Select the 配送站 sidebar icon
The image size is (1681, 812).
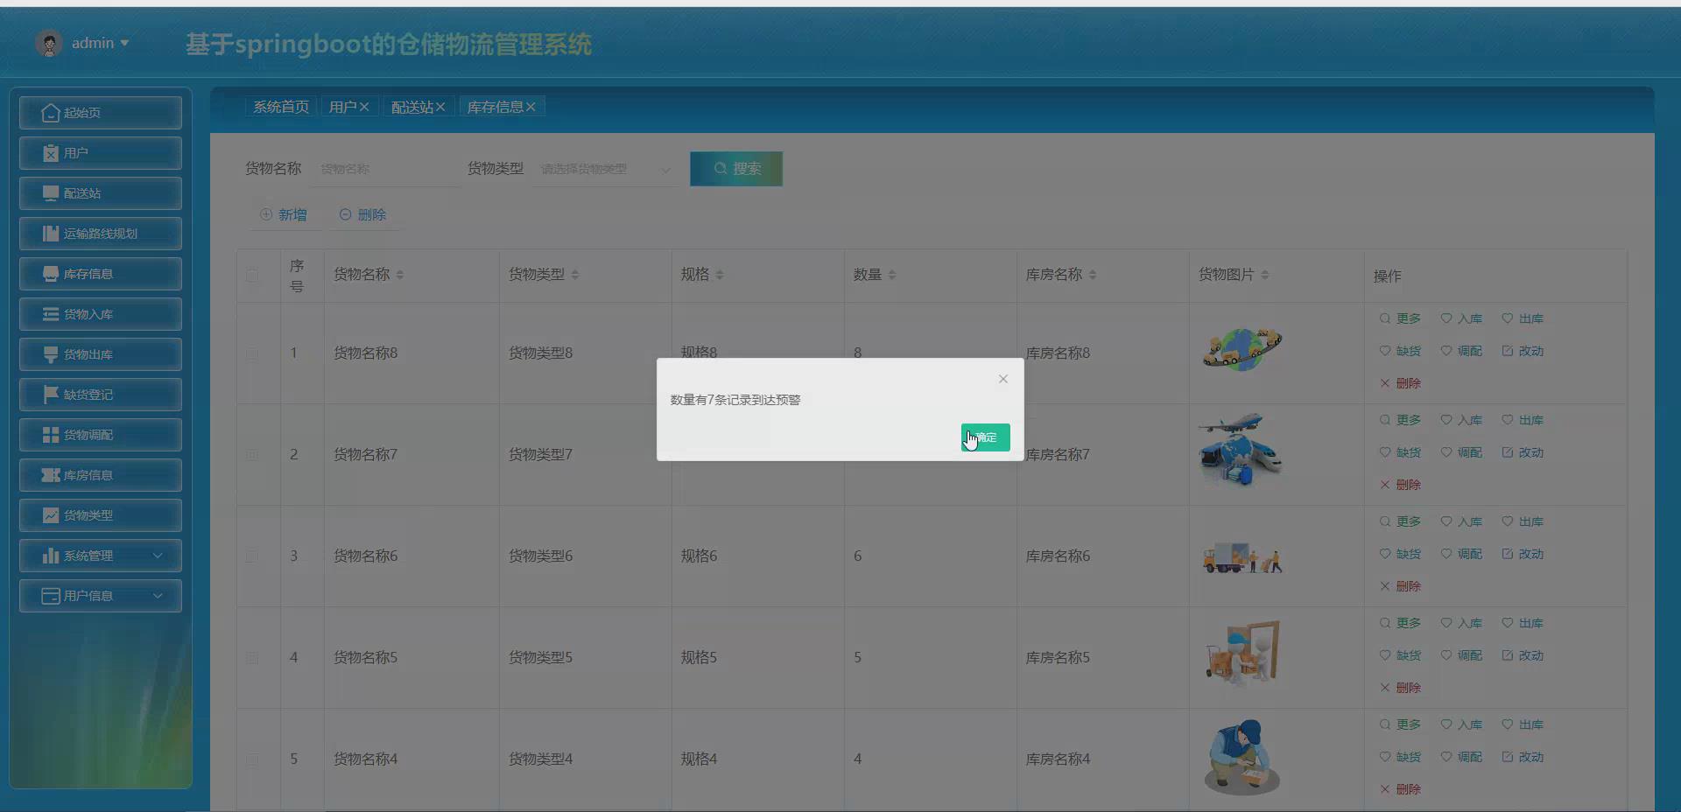51,193
